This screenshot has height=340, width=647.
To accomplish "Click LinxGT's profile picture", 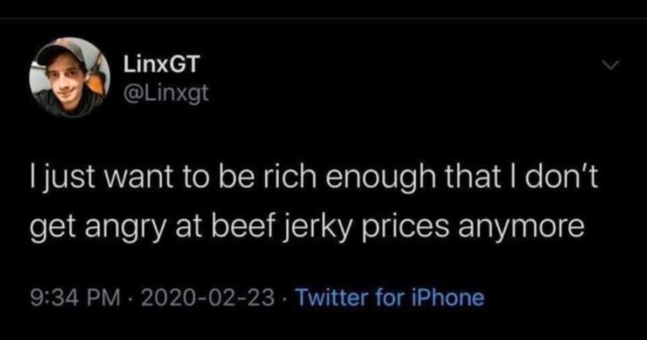I will coord(70,77).
